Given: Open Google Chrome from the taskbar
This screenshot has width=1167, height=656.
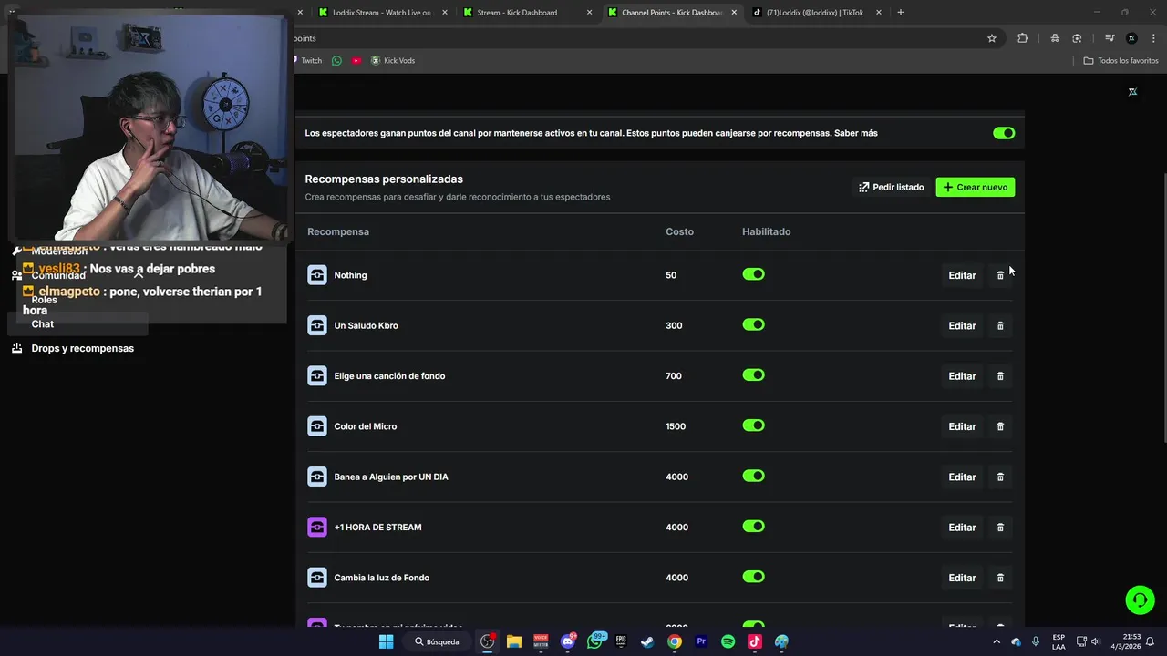Looking at the screenshot, I should tap(674, 641).
